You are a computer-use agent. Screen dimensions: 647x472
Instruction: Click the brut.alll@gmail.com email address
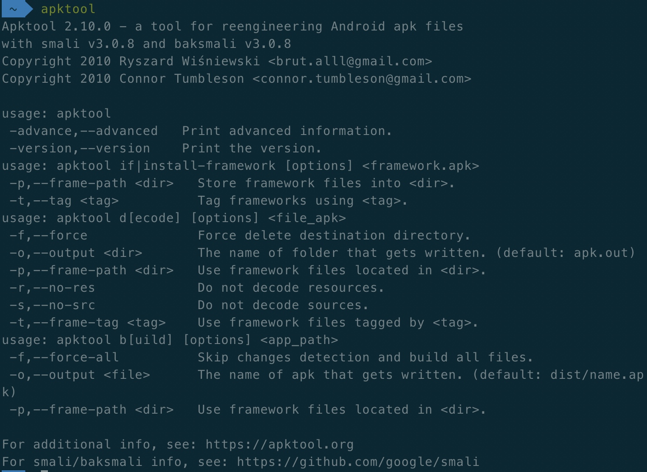click(x=350, y=61)
